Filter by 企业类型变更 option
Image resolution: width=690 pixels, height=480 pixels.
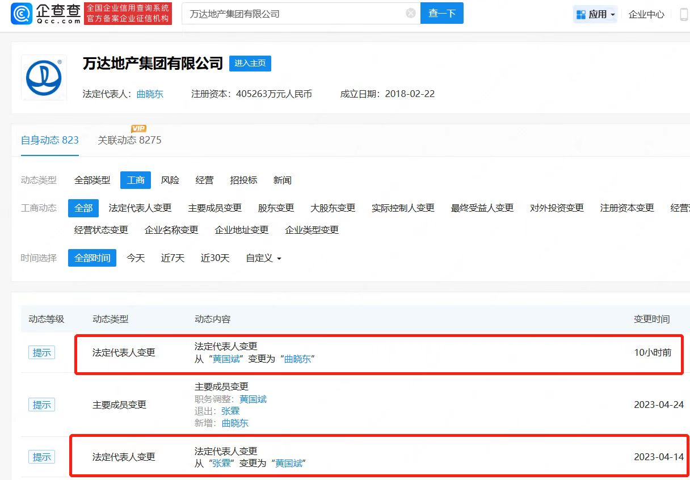tap(312, 230)
